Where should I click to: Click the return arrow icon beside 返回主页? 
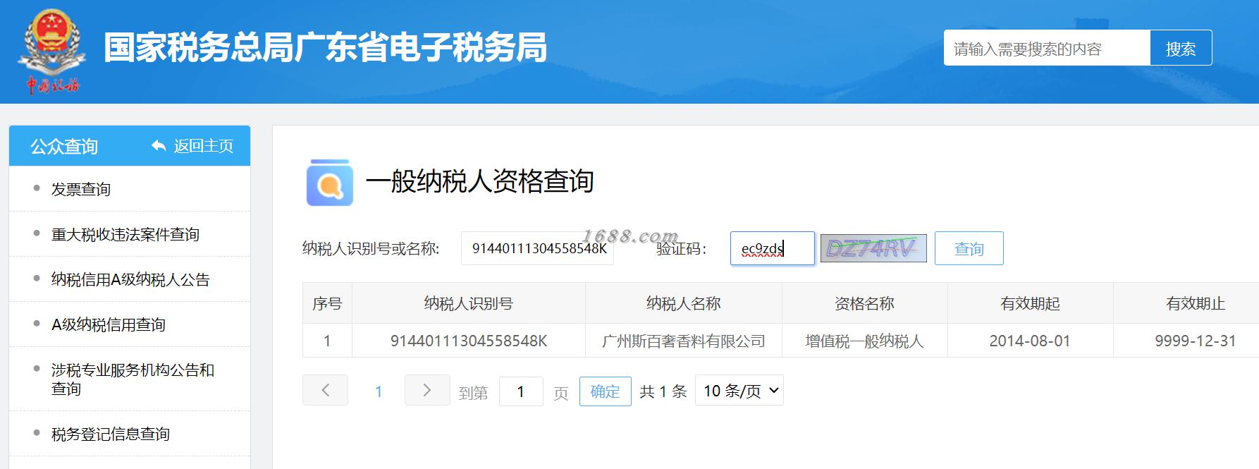point(159,146)
